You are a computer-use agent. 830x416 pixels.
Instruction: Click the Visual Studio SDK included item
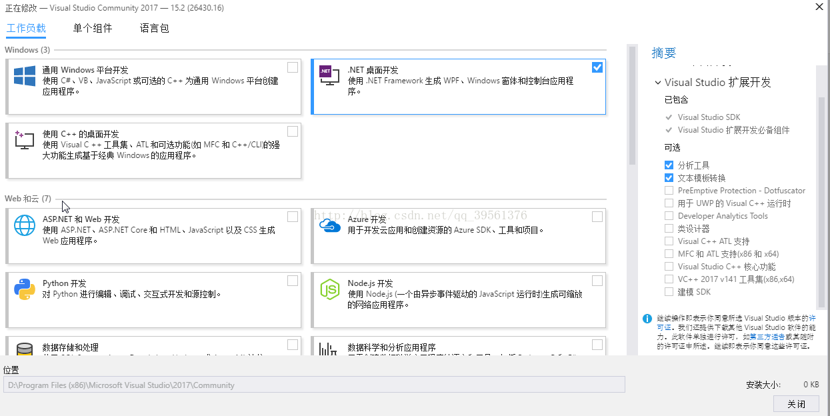(709, 117)
